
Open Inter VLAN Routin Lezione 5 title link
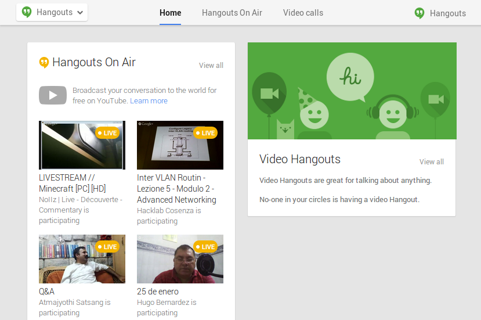point(176,189)
